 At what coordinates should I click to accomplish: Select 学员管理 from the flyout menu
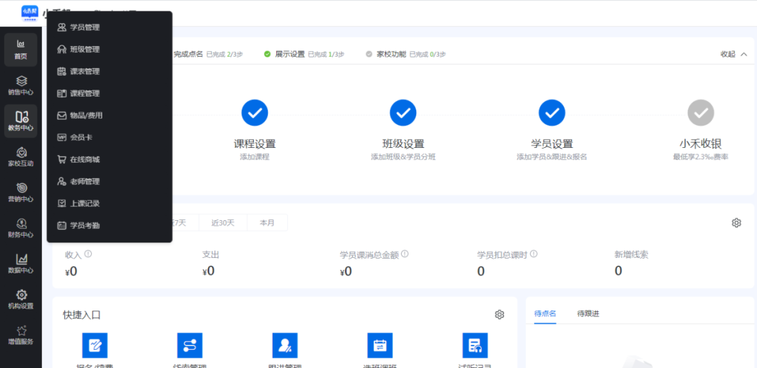(x=84, y=27)
